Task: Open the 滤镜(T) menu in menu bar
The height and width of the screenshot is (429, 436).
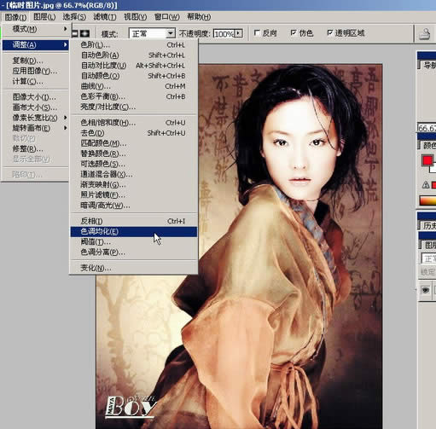Action: (105, 17)
